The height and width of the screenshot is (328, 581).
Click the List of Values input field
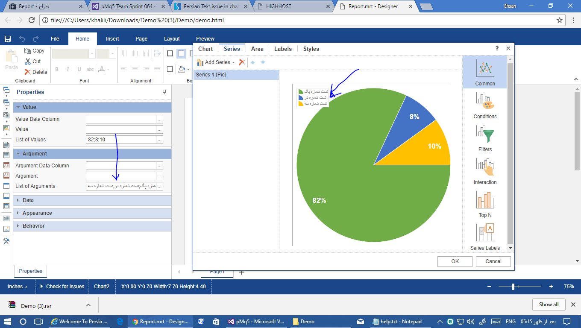[120, 140]
